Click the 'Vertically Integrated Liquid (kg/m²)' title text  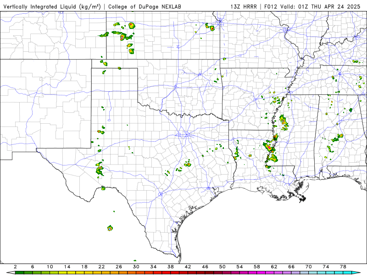coord(52,7)
